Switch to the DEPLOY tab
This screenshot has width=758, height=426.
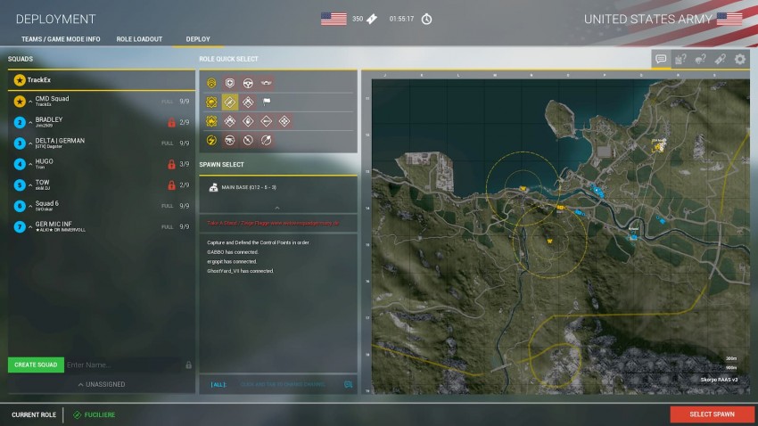pyautogui.click(x=198, y=39)
